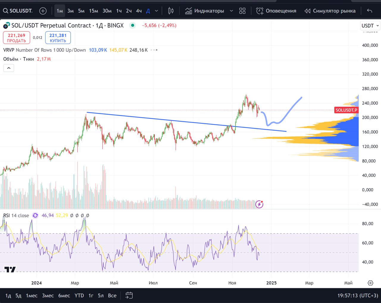
Task: Select the VRVP indicator legend label
Action: click(x=45, y=50)
